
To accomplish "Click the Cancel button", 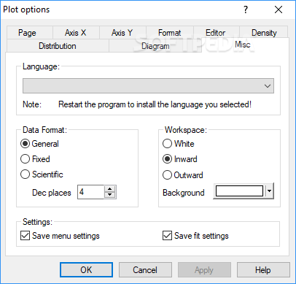I will click(x=145, y=270).
